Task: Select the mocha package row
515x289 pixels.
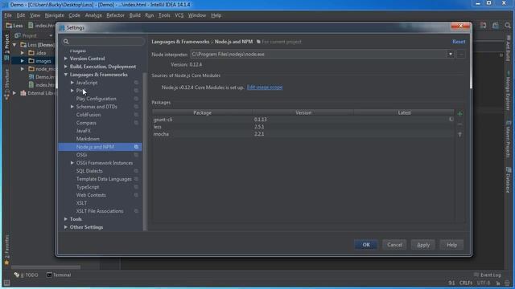Action: point(303,134)
